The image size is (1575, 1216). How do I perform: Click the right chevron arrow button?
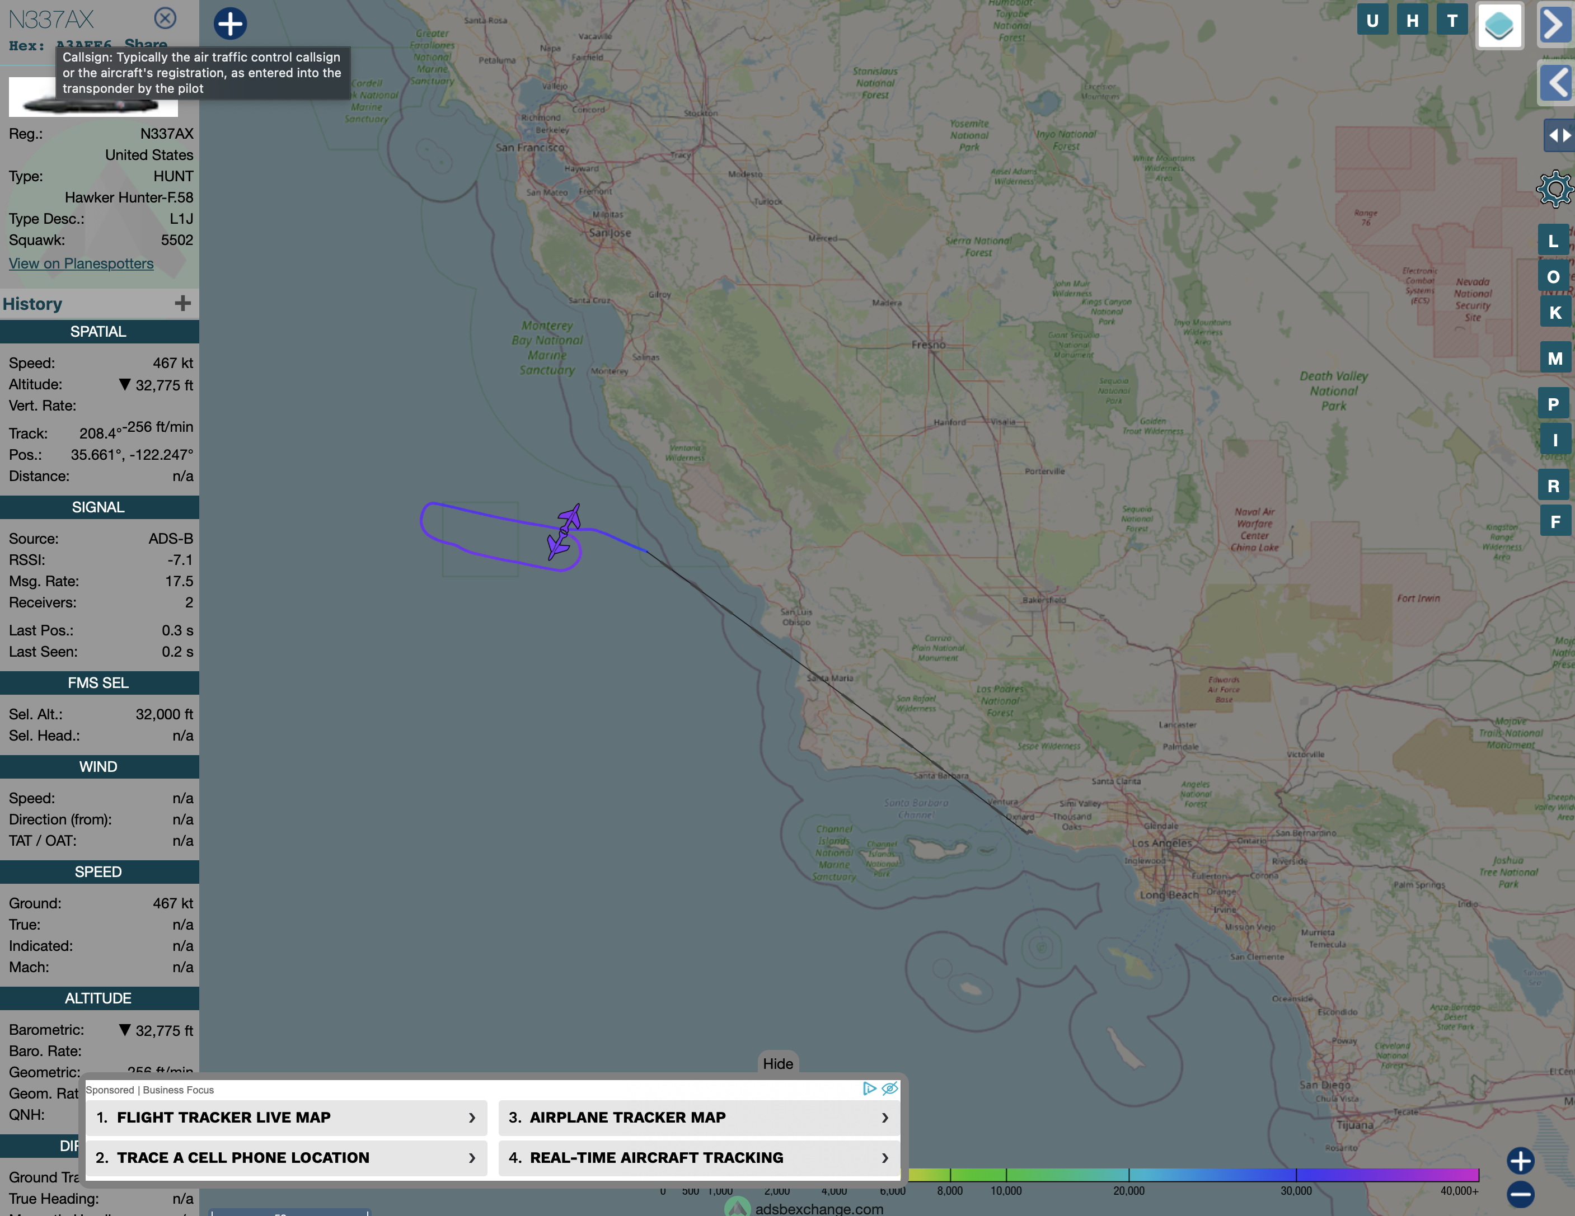pos(1555,25)
